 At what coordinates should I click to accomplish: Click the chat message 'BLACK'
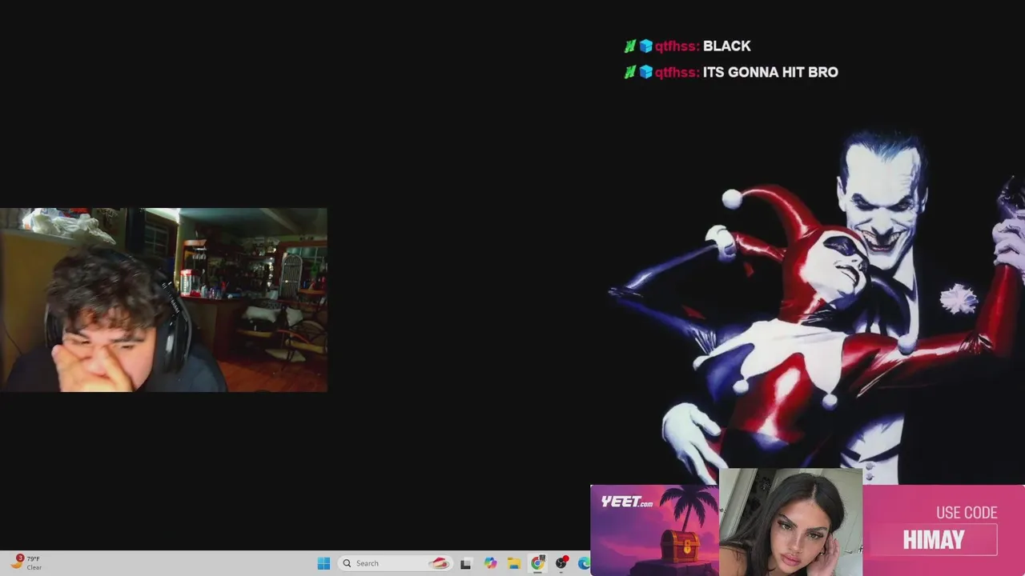point(726,46)
